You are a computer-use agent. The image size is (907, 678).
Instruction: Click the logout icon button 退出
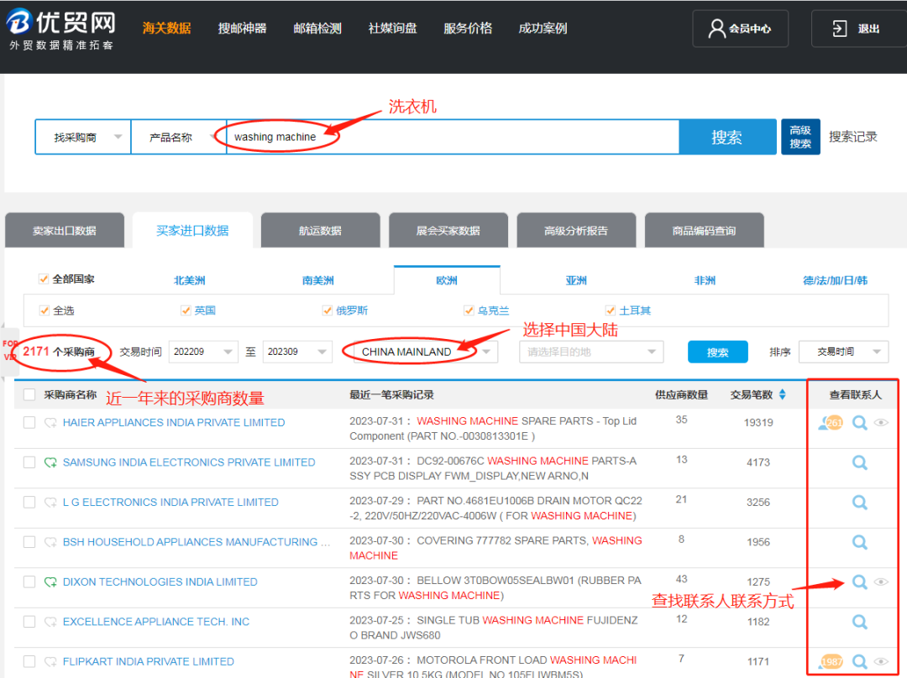click(x=840, y=29)
